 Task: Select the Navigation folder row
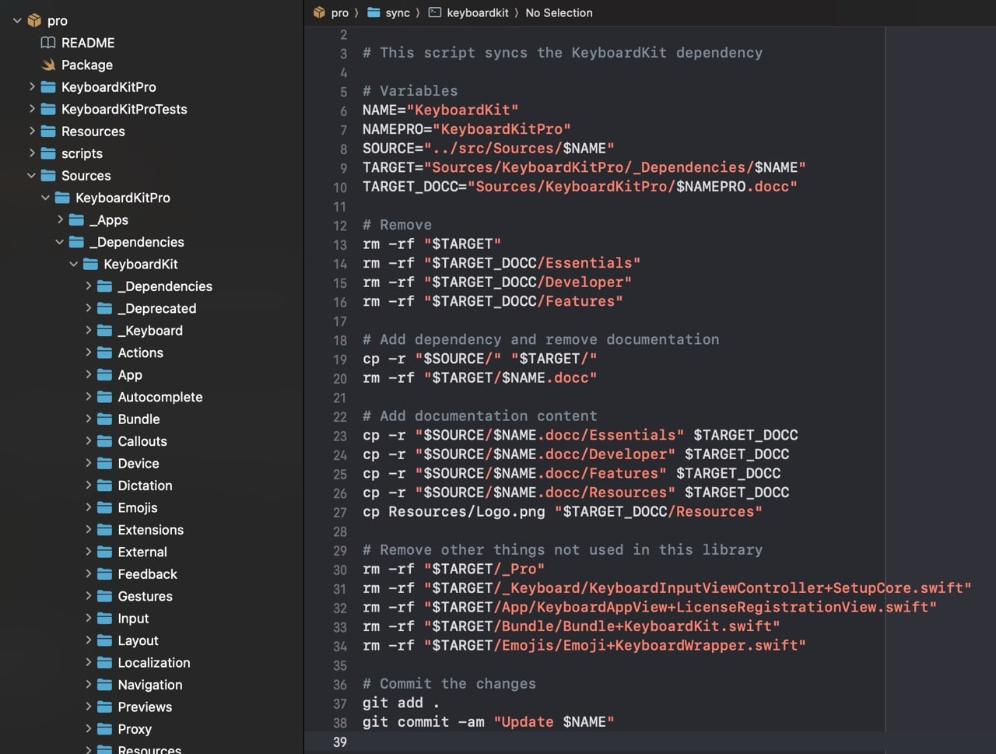click(x=152, y=685)
